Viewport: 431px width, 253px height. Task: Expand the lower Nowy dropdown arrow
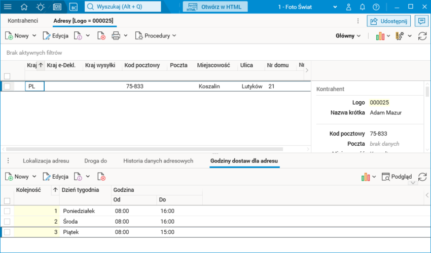click(34, 177)
